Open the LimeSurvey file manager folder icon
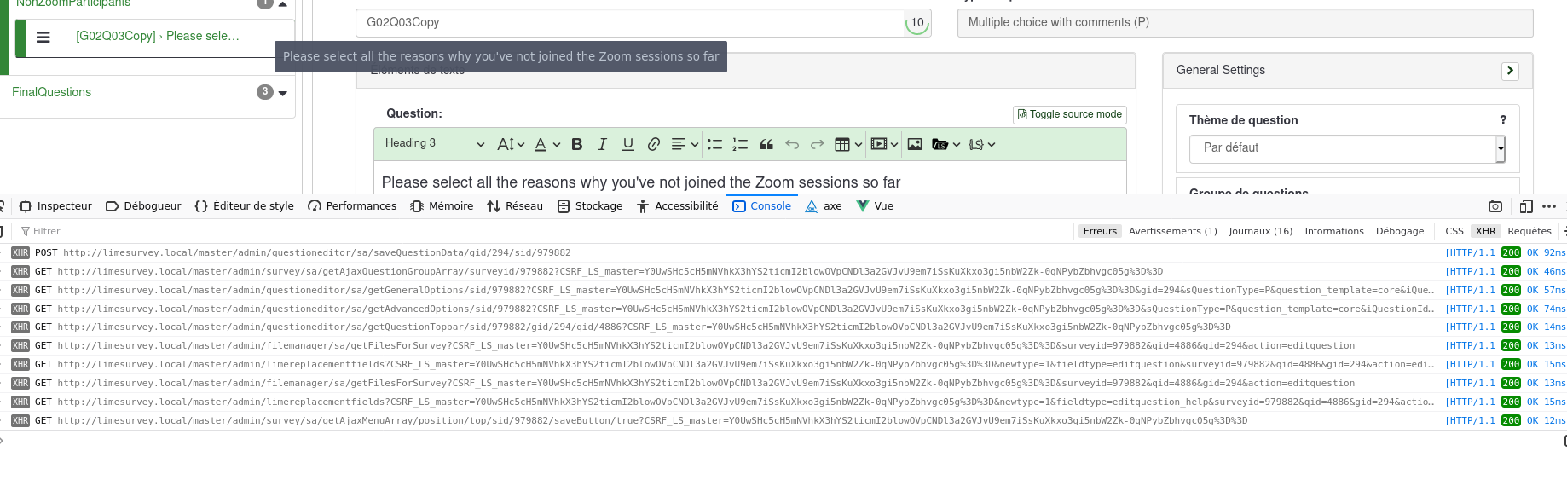1567x480 pixels. 946,144
